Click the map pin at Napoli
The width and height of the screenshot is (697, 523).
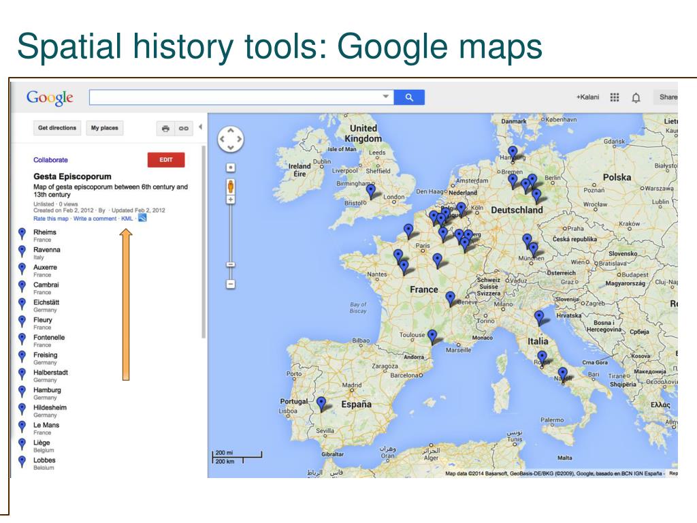pyautogui.click(x=562, y=375)
